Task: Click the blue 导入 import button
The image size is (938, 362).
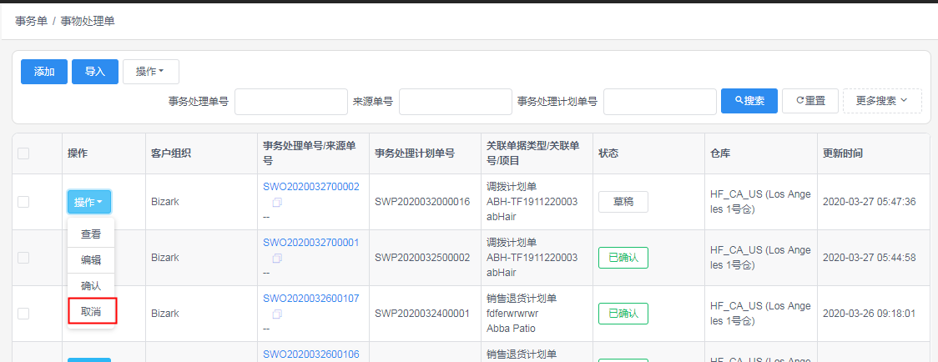Action: 95,72
